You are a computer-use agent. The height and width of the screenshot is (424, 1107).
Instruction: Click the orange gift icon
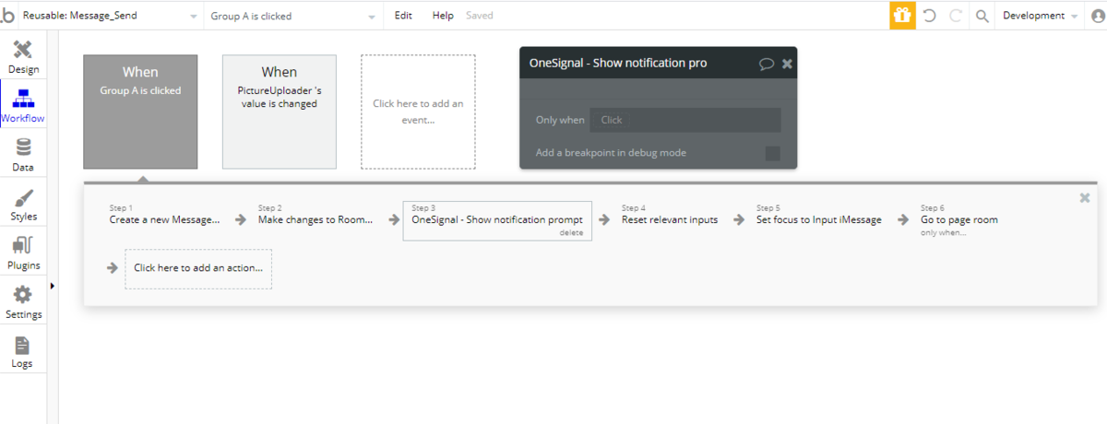(902, 16)
